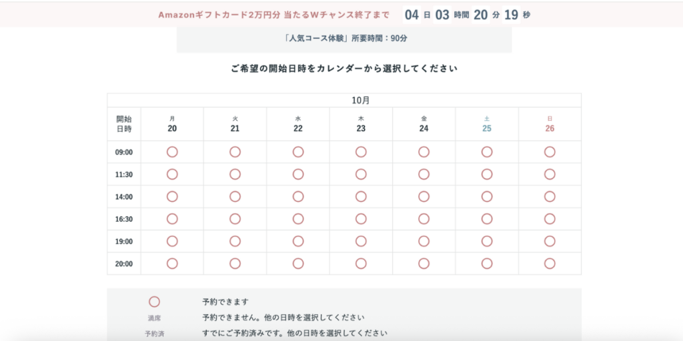Click the 16:30 time row label
Screen dimensions: 683x341
[124, 219]
